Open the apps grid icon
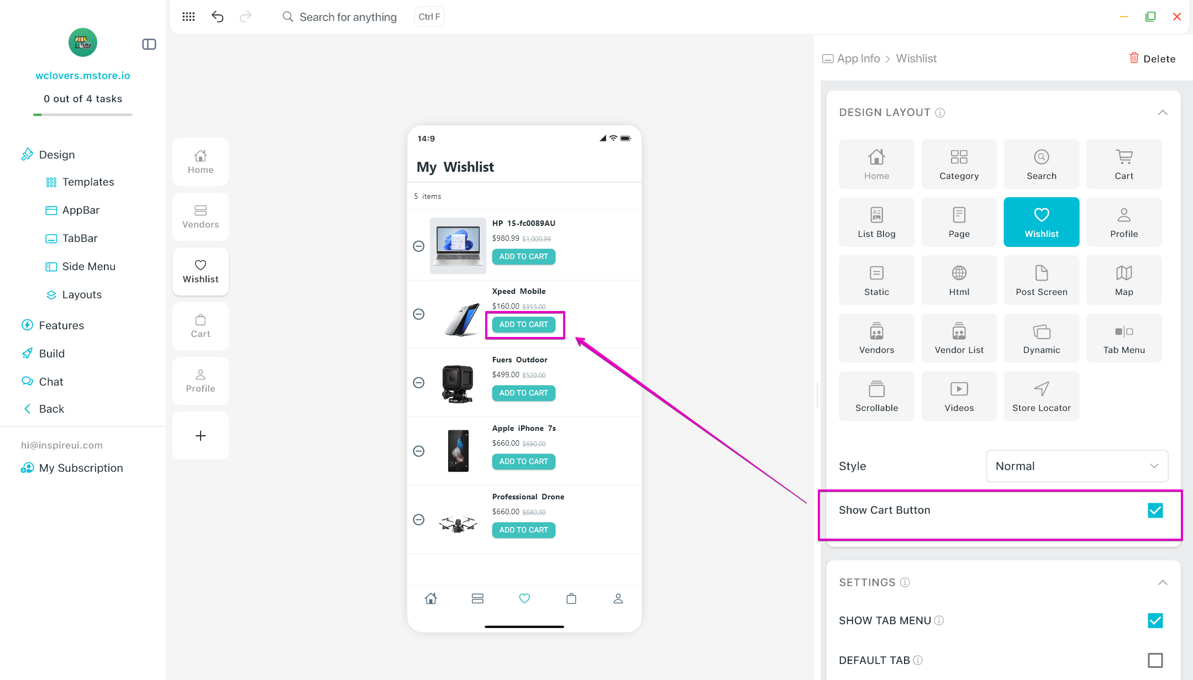 click(188, 17)
